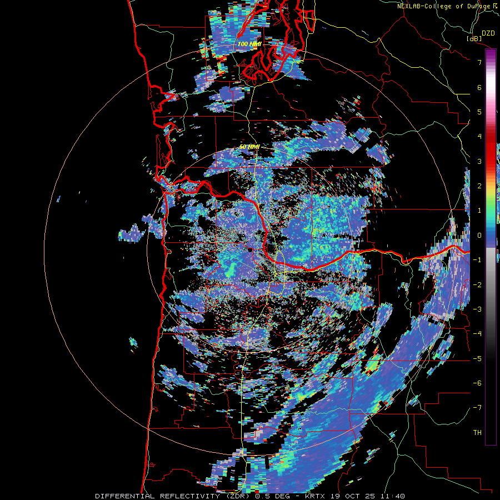Click the [dB] units label
Viewport: 500px width, 500px height.
pyautogui.click(x=474, y=38)
